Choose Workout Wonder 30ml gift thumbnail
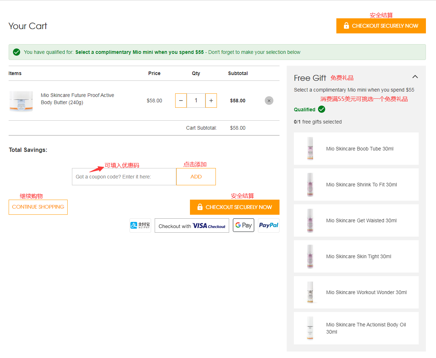 310,292
